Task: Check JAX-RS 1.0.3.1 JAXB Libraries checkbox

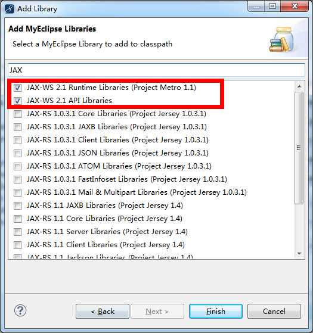Action: click(x=17, y=127)
